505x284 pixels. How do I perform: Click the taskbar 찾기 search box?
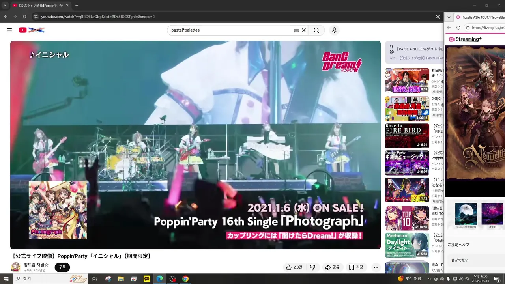point(51,278)
